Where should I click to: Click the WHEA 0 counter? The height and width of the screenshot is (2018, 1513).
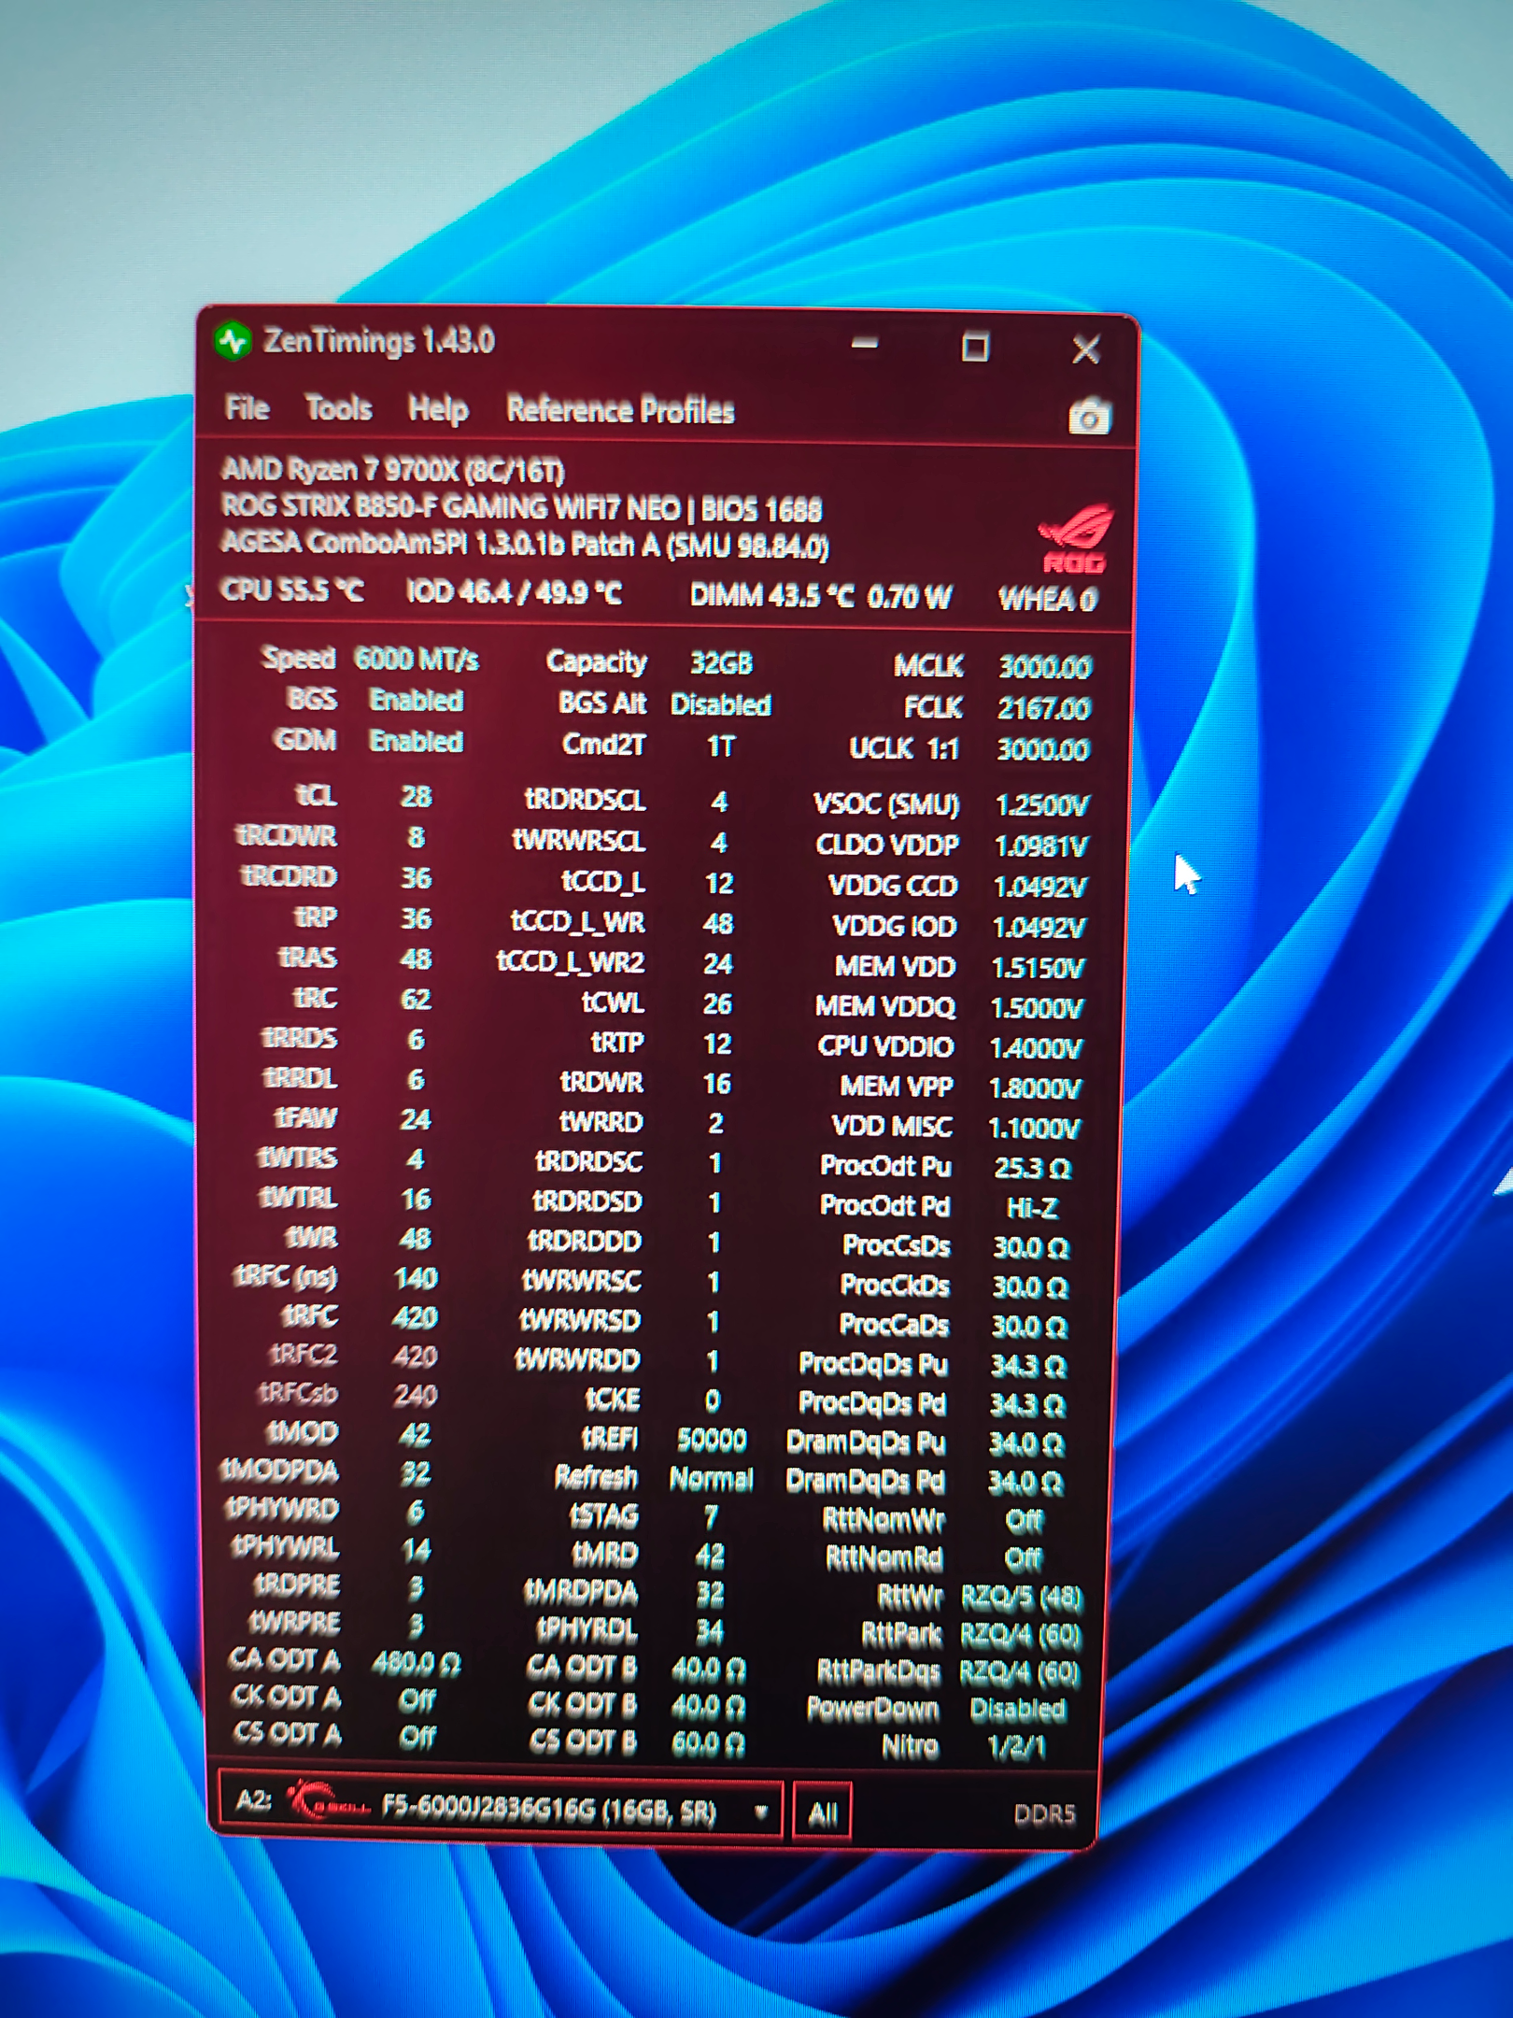pyautogui.click(x=1047, y=599)
